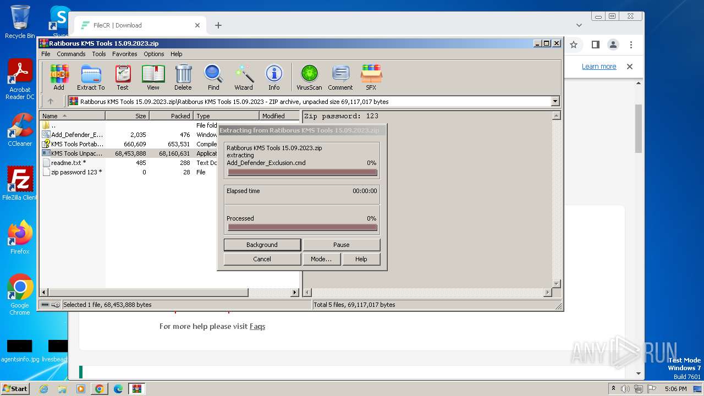Click the Windows Start button
Image resolution: width=704 pixels, height=396 pixels.
click(x=15, y=389)
